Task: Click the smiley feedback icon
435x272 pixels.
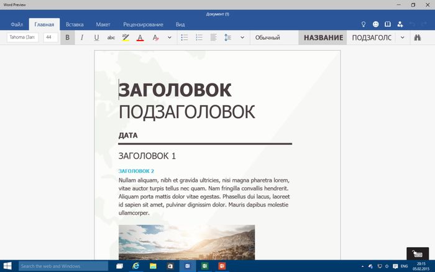Action: 376,24
